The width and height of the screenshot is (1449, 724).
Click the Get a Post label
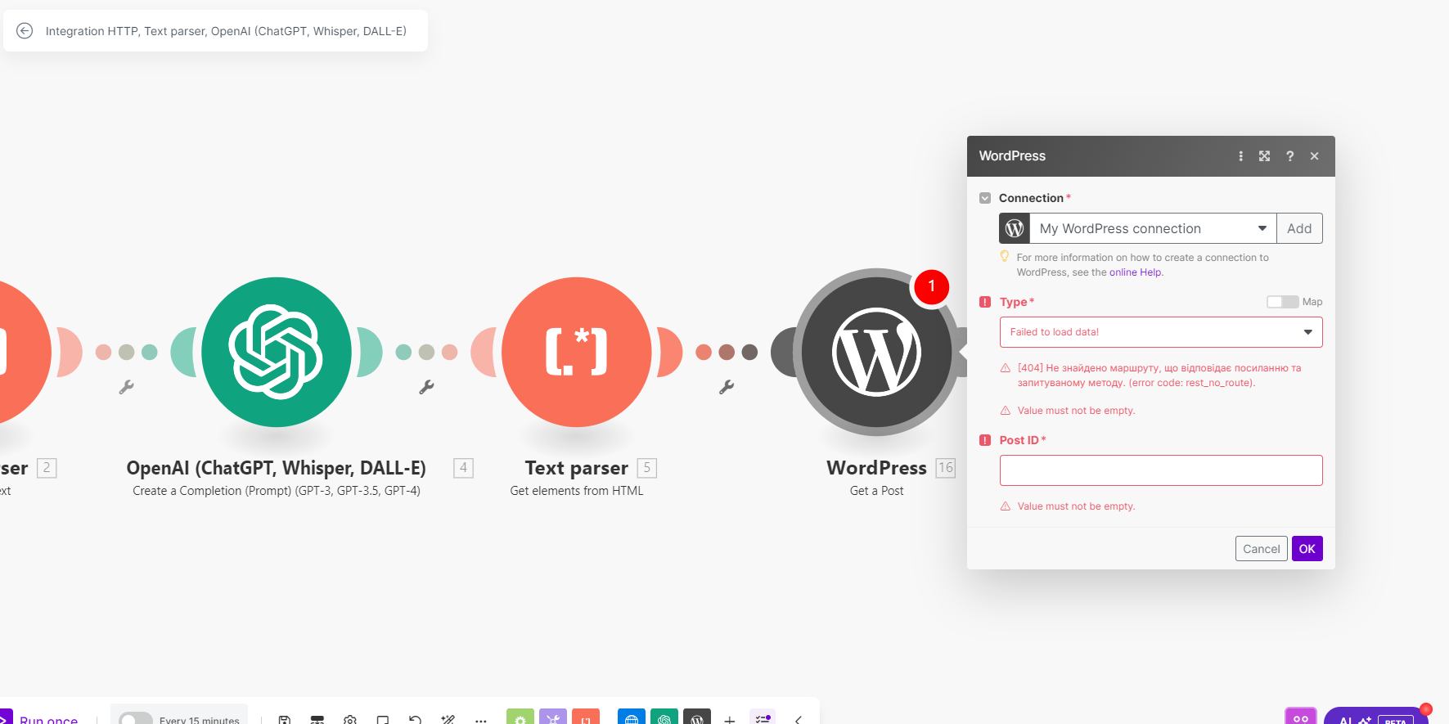pyautogui.click(x=876, y=491)
